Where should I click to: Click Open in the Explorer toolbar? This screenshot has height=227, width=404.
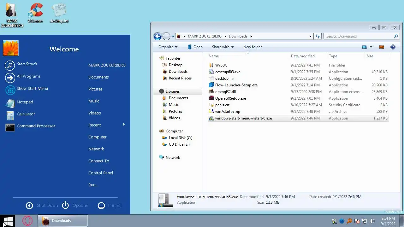pyautogui.click(x=195, y=47)
